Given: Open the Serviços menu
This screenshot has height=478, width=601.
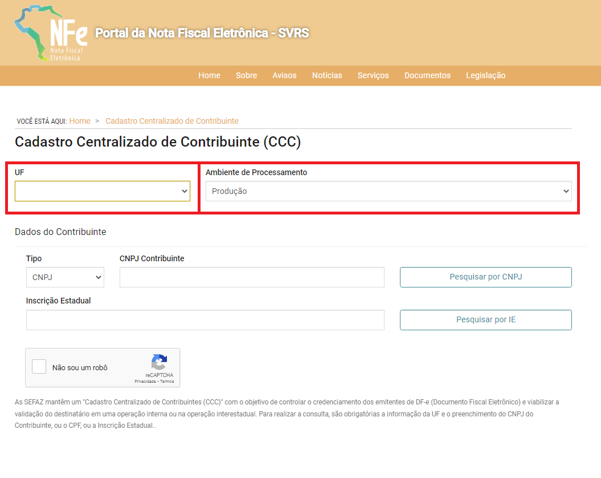Looking at the screenshot, I should click(x=373, y=75).
